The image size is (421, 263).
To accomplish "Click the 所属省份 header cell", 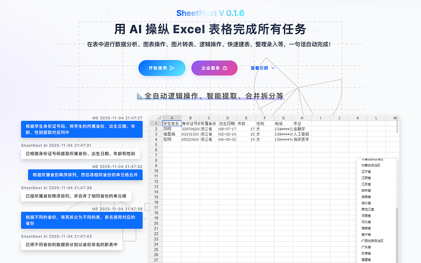I will (x=209, y=123).
